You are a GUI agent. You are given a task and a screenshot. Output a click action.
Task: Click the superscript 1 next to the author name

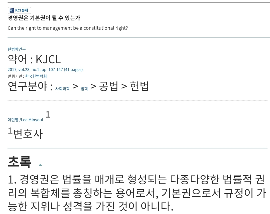(x=48, y=114)
